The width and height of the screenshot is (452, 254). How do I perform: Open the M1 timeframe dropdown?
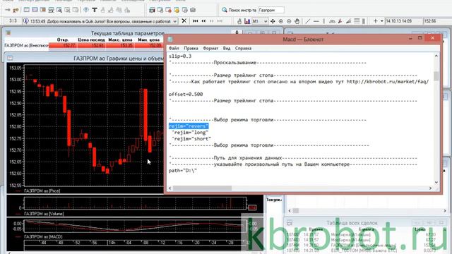266,21
